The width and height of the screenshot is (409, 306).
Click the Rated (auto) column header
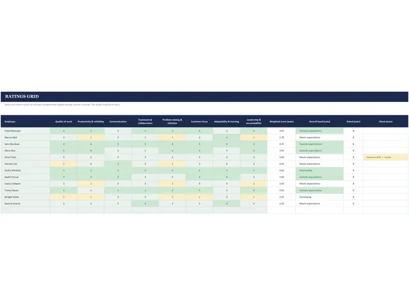click(x=353, y=122)
